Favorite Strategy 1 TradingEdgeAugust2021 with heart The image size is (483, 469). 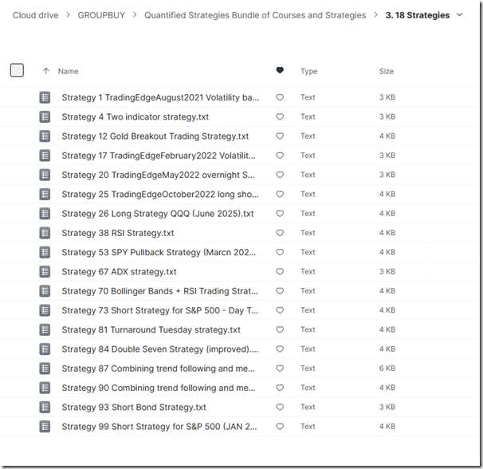pyautogui.click(x=280, y=97)
